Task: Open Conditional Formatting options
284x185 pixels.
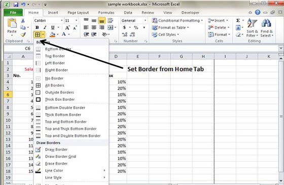Action: 177,20
